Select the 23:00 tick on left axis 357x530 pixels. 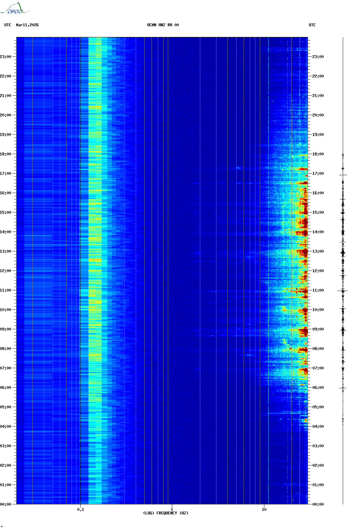pos(6,57)
